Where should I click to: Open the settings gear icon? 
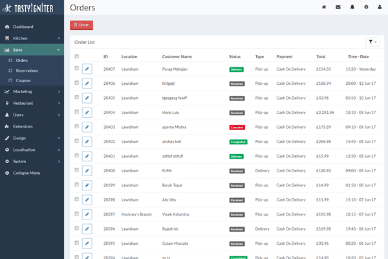click(x=365, y=7)
